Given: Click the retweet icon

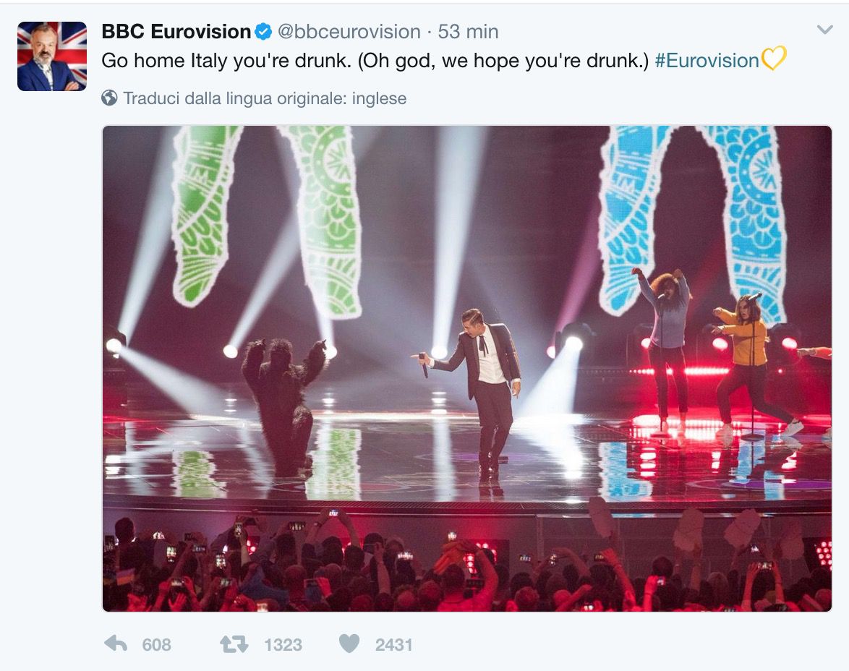Looking at the screenshot, I should [x=234, y=644].
